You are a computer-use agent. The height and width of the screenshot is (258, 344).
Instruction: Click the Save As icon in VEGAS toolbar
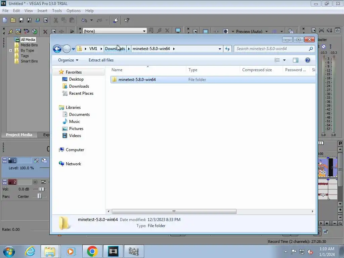pyautogui.click(x=29, y=20)
